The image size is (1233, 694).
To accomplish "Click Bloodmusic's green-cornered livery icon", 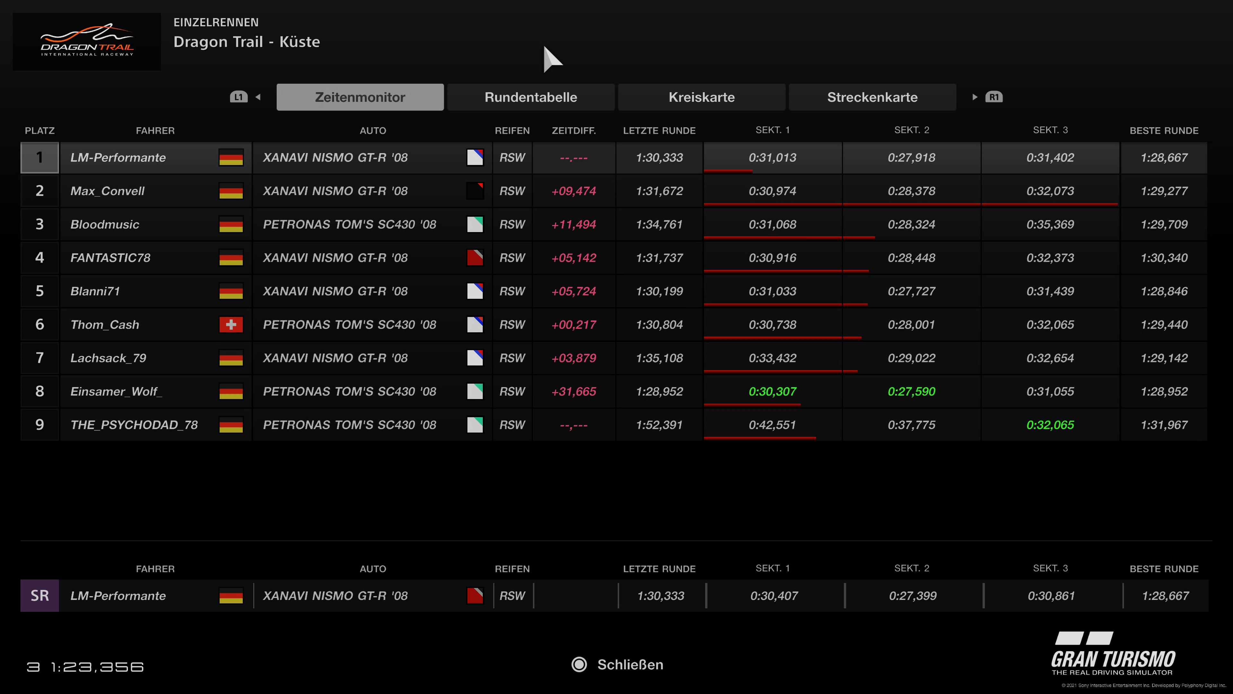I will (x=475, y=224).
